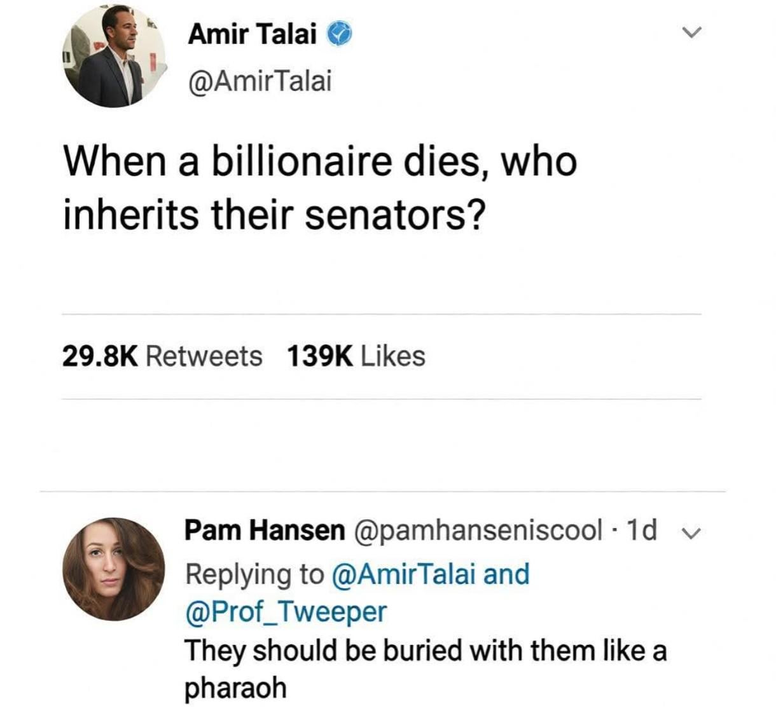Open Amir Talai's profile picture
This screenshot has width=776, height=711.
pos(114,56)
